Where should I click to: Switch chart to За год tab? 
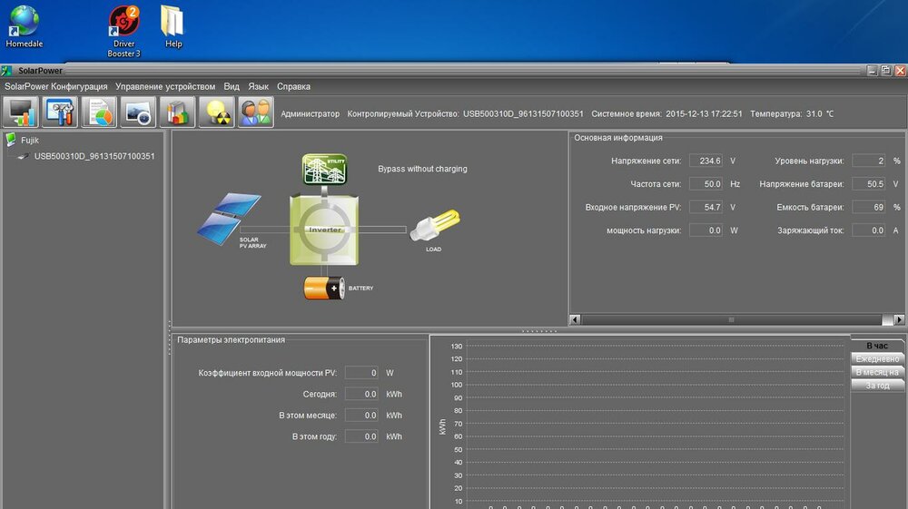[877, 386]
